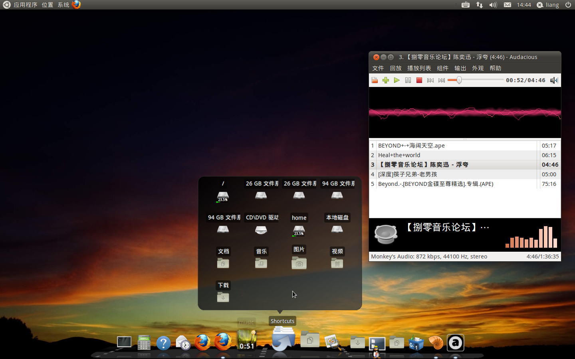Open the 系统 menu in top panel
Viewport: 575px width, 359px height.
[x=63, y=5]
